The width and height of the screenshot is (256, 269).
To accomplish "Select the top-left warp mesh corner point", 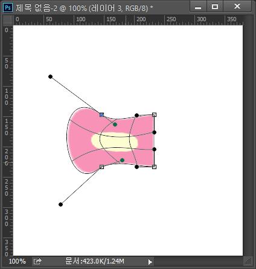I will pos(101,115).
